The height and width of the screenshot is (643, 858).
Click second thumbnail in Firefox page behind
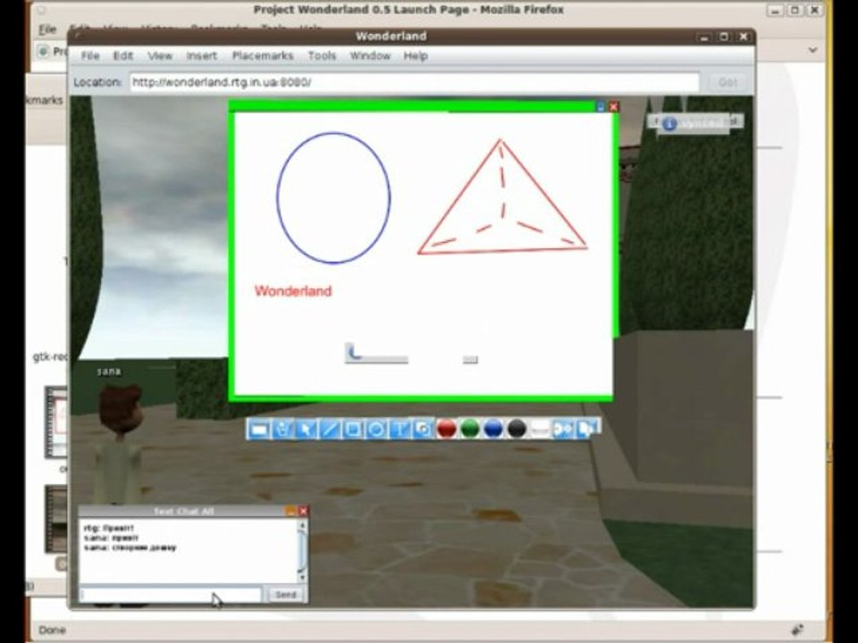pos(55,519)
